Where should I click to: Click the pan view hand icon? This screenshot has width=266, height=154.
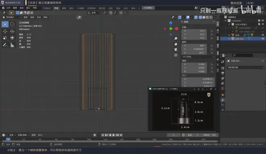[176, 44]
